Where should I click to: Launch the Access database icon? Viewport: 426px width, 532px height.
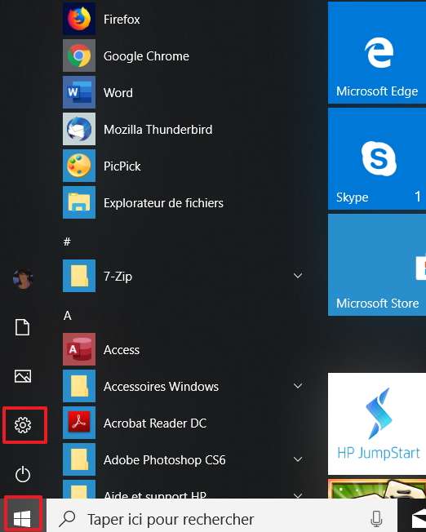[79, 349]
